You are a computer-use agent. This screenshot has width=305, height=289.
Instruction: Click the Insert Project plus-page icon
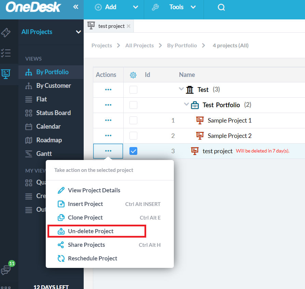[61, 204]
